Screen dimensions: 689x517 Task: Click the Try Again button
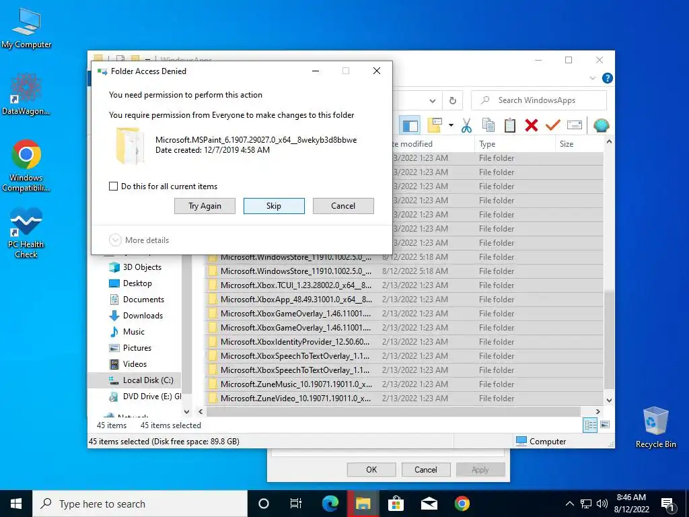pyautogui.click(x=205, y=206)
